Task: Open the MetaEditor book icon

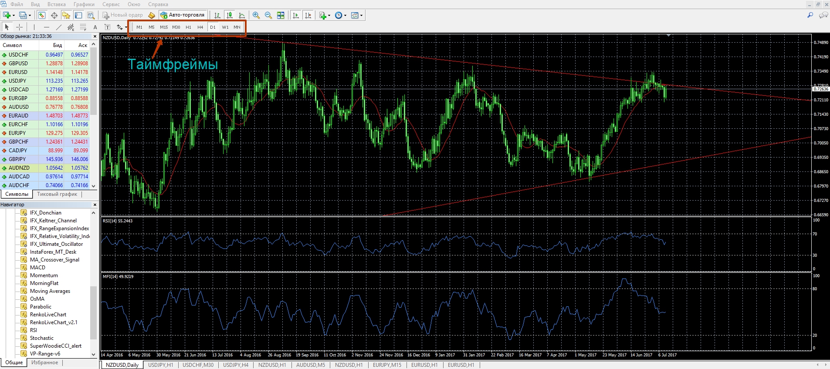Action: [x=152, y=15]
